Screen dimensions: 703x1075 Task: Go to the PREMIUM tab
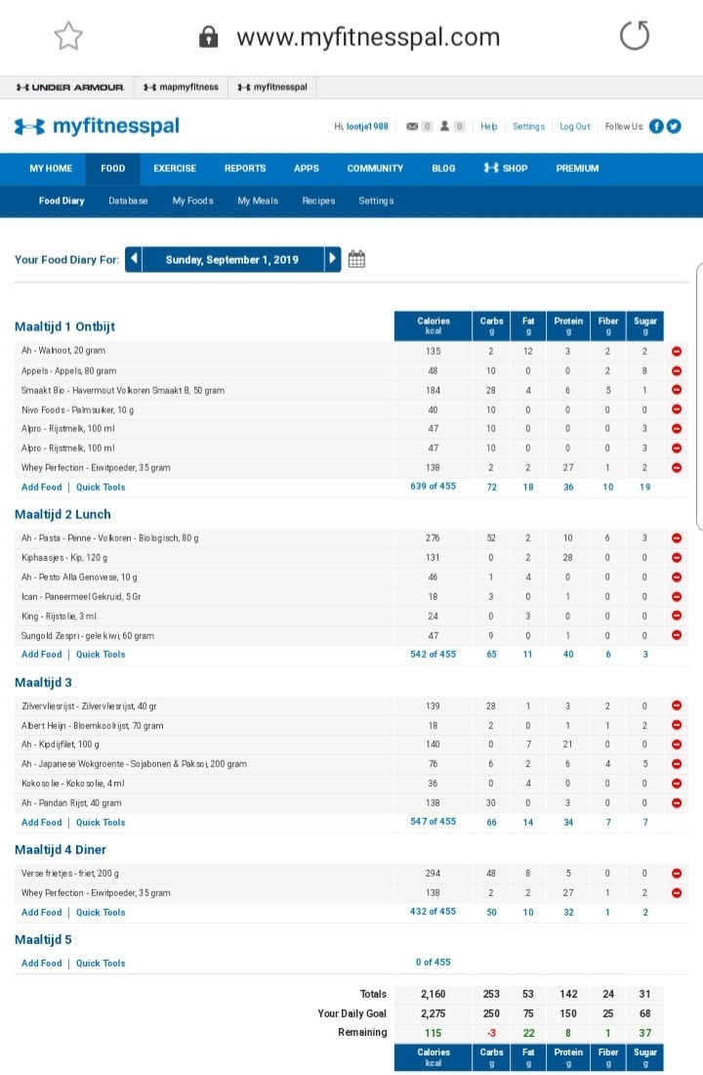tap(578, 169)
